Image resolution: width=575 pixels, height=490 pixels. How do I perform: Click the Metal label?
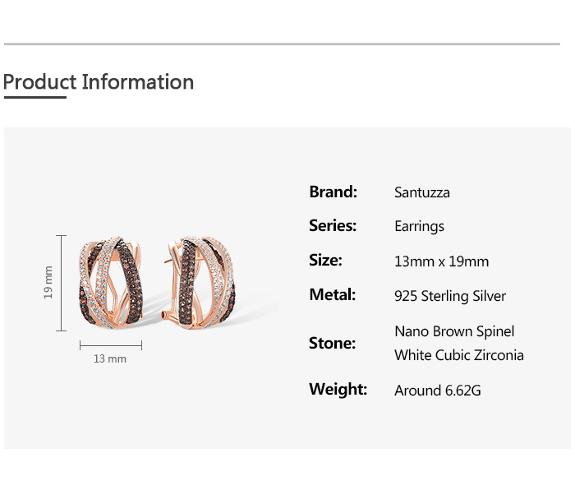(x=332, y=295)
